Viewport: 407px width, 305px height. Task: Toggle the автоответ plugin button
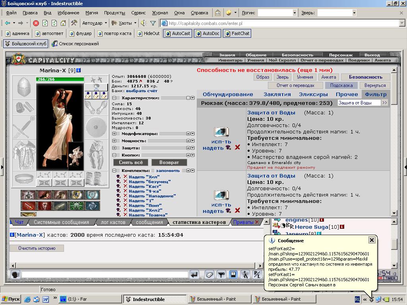click(x=49, y=33)
